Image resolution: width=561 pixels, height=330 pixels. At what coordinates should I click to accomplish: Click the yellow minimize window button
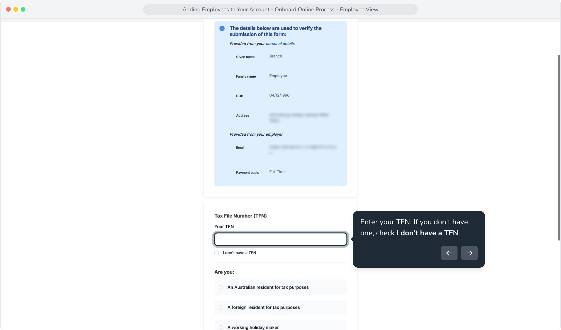[16, 9]
